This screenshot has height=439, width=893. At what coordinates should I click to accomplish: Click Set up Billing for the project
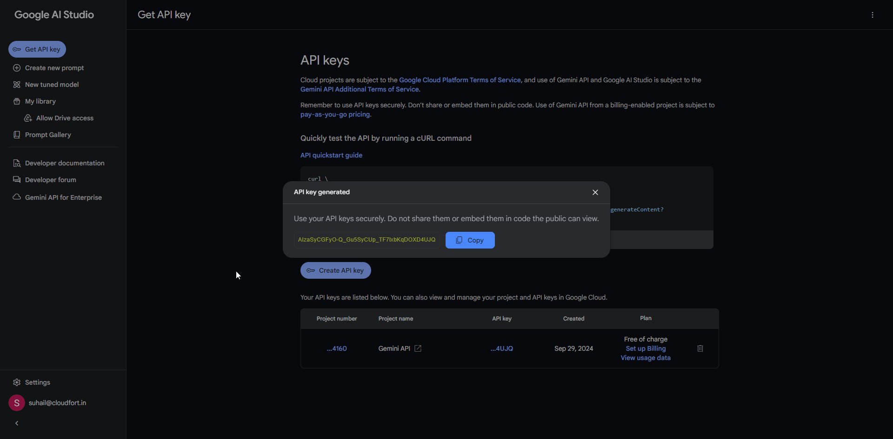646,348
